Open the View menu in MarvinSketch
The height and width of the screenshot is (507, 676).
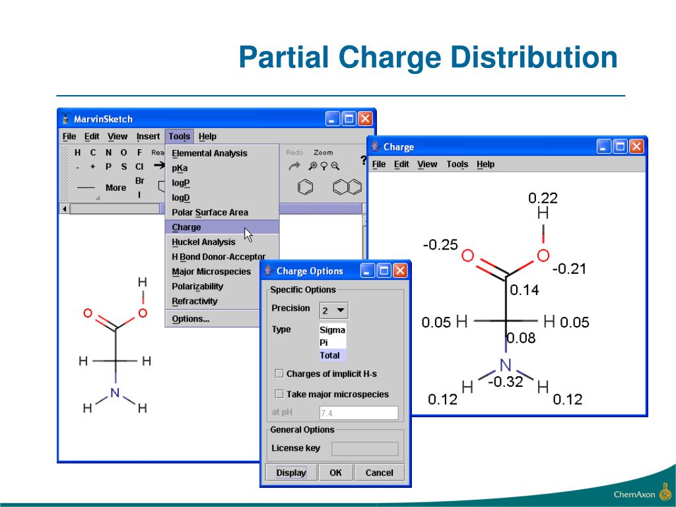tap(118, 137)
